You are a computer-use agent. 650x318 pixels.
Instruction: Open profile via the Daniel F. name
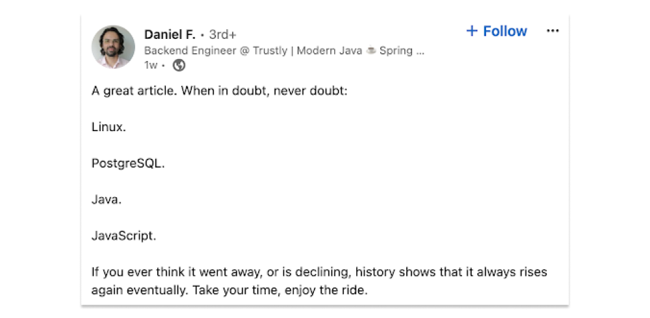click(170, 34)
